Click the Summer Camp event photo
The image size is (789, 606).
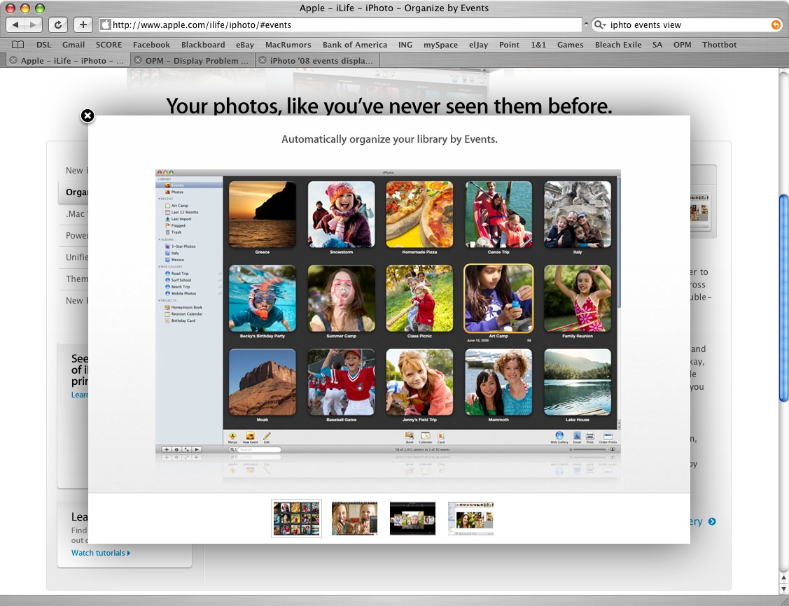341,298
